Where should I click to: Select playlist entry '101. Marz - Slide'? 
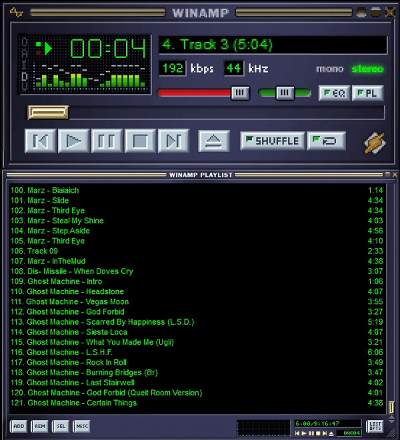coord(197,201)
